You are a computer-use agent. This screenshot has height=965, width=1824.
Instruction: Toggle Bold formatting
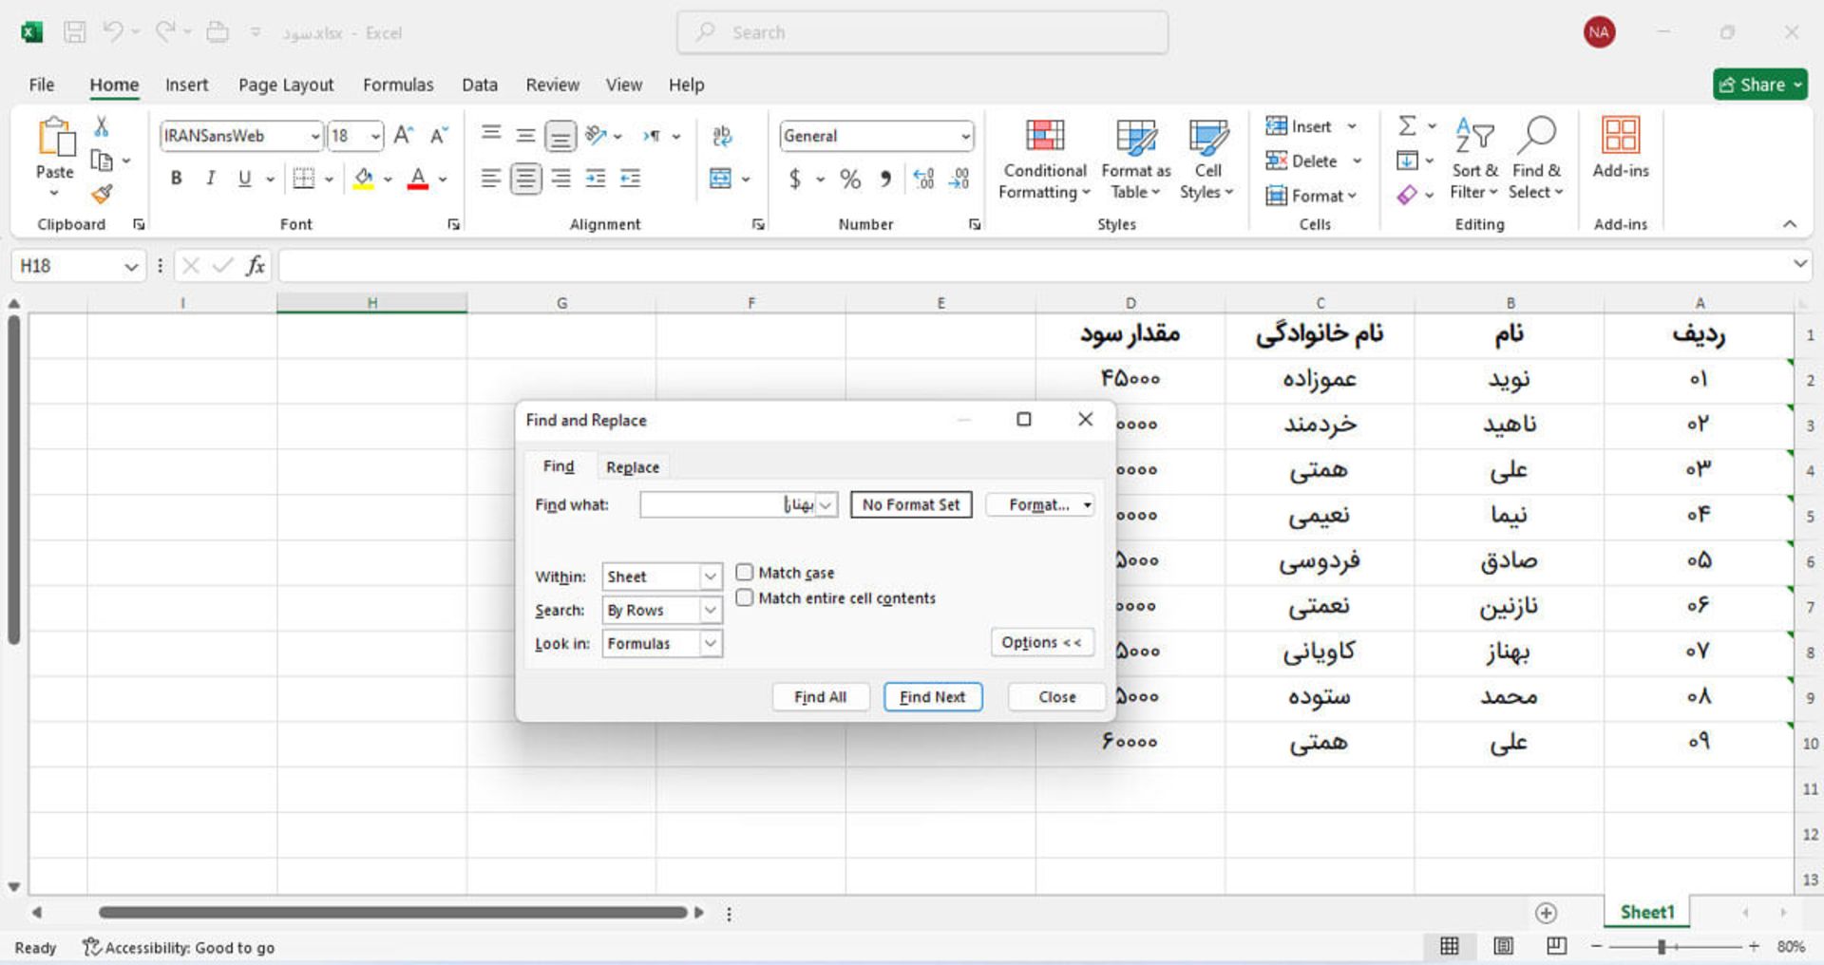(x=176, y=179)
